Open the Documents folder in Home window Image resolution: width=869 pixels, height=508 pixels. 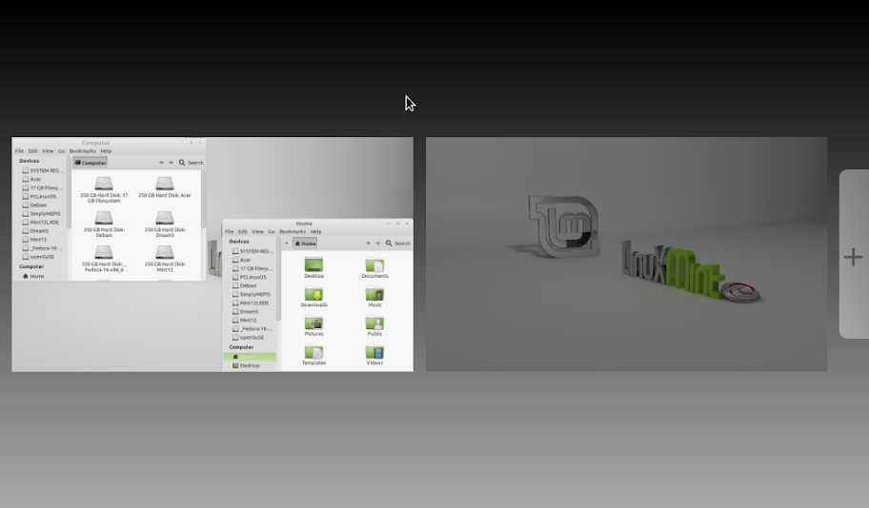374,268
